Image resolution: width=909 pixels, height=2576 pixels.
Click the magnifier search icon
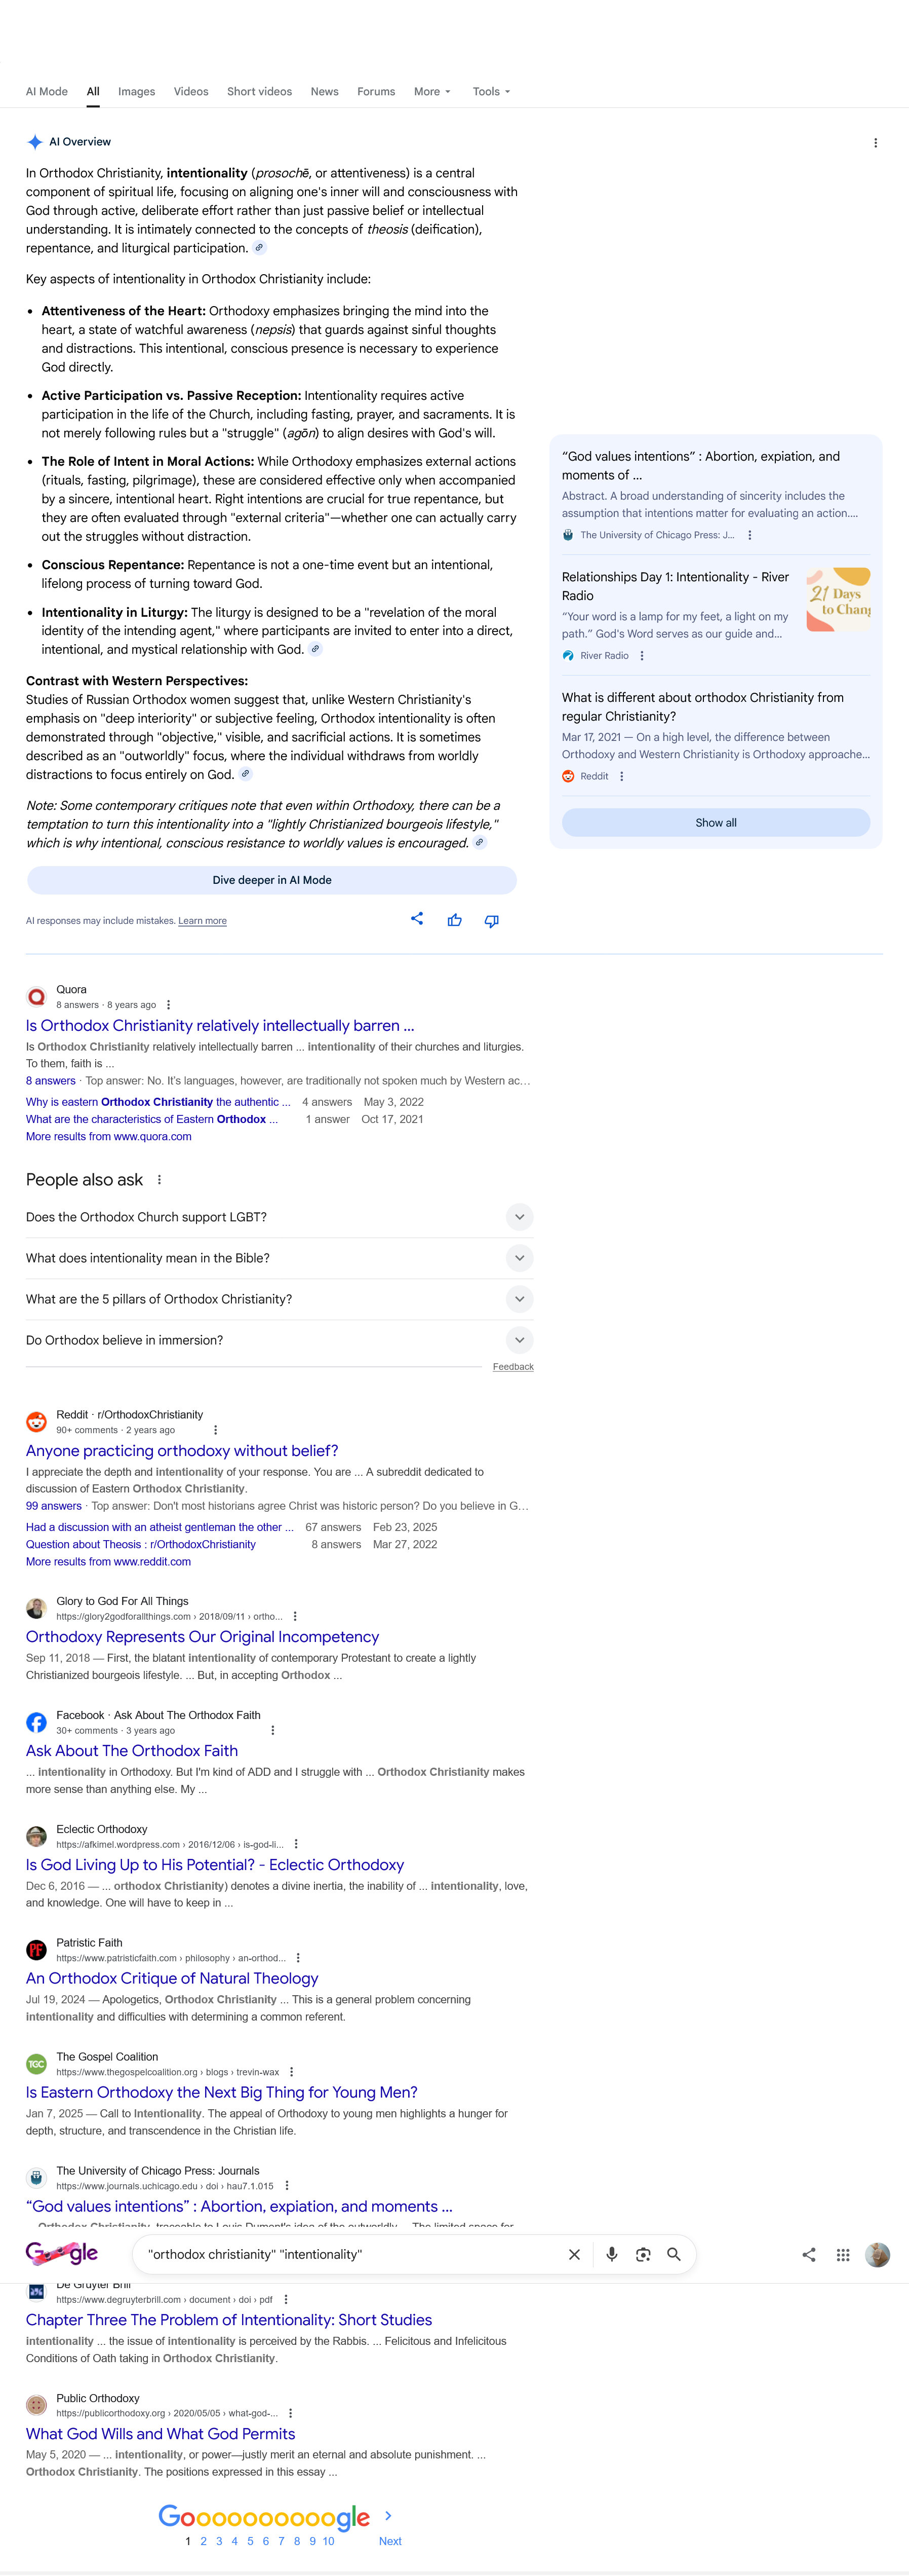tap(674, 2254)
